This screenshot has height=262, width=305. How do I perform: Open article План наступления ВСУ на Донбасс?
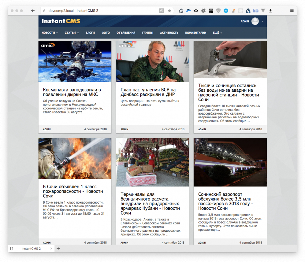148,92
